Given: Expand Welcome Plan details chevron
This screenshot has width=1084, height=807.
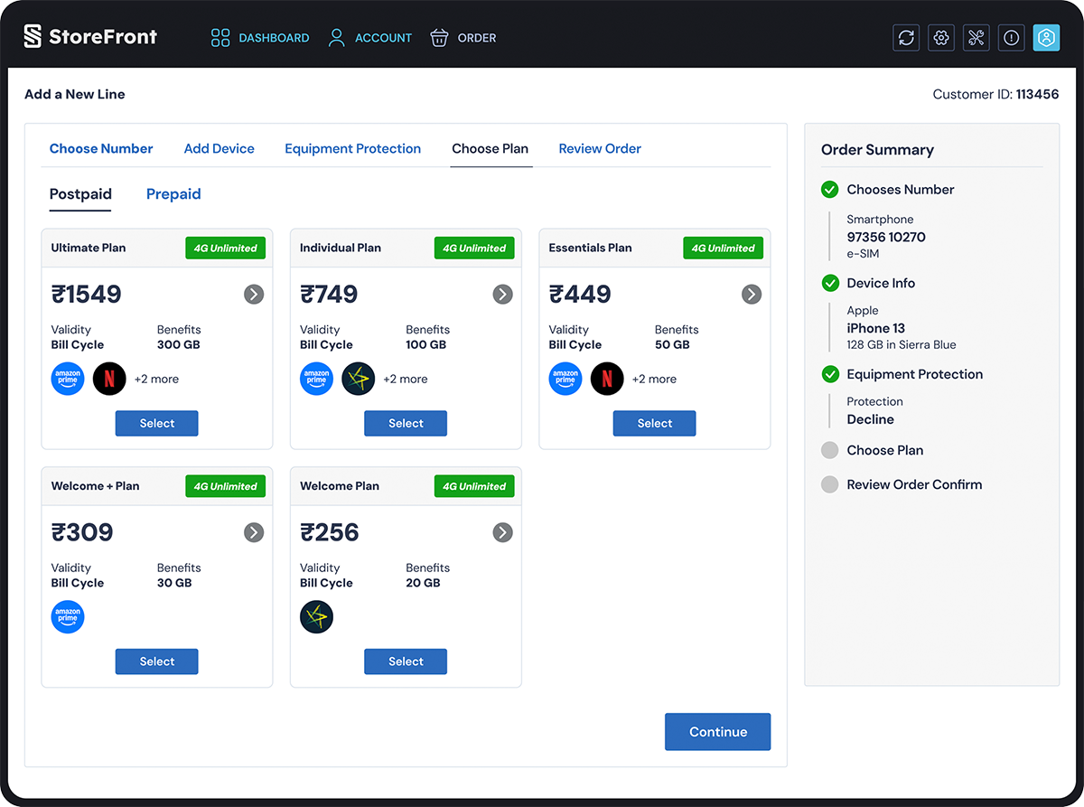Looking at the screenshot, I should tap(502, 533).
